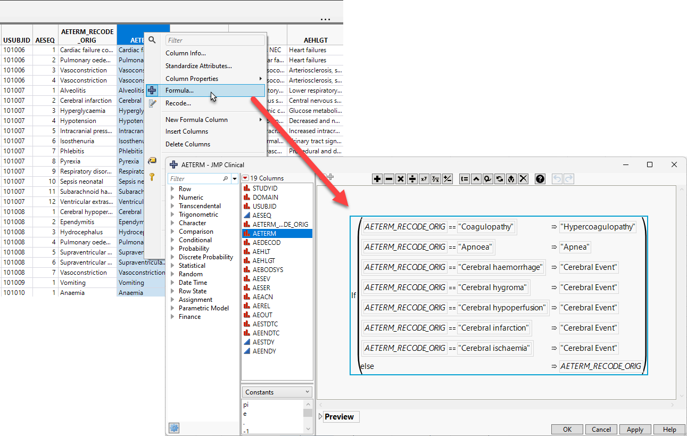Expand the Date Time function group
The image size is (687, 436).
pyautogui.click(x=172, y=283)
